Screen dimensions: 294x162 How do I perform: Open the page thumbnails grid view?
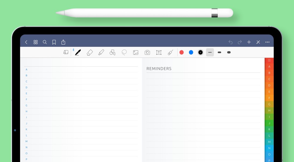[36, 42]
